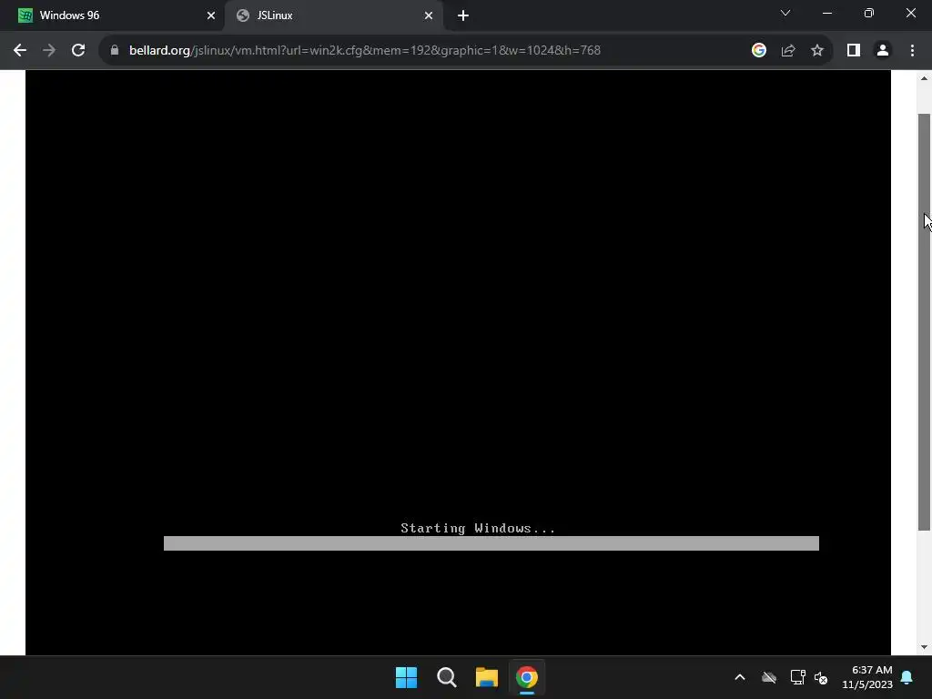932x699 pixels.
Task: Reload the current page
Action: pyautogui.click(x=78, y=50)
